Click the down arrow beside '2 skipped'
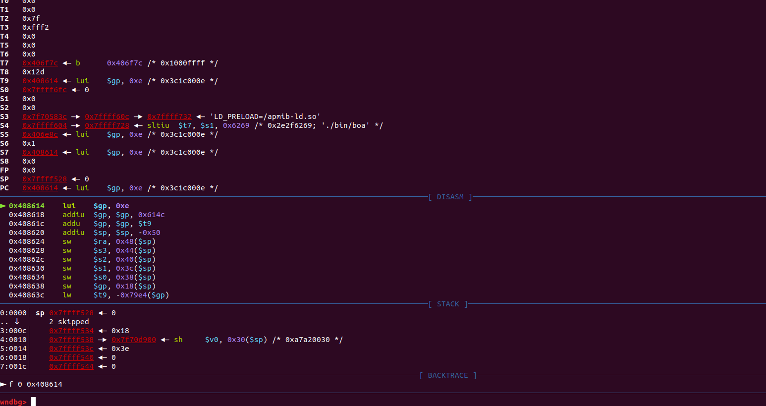The image size is (766, 406). coord(17,321)
